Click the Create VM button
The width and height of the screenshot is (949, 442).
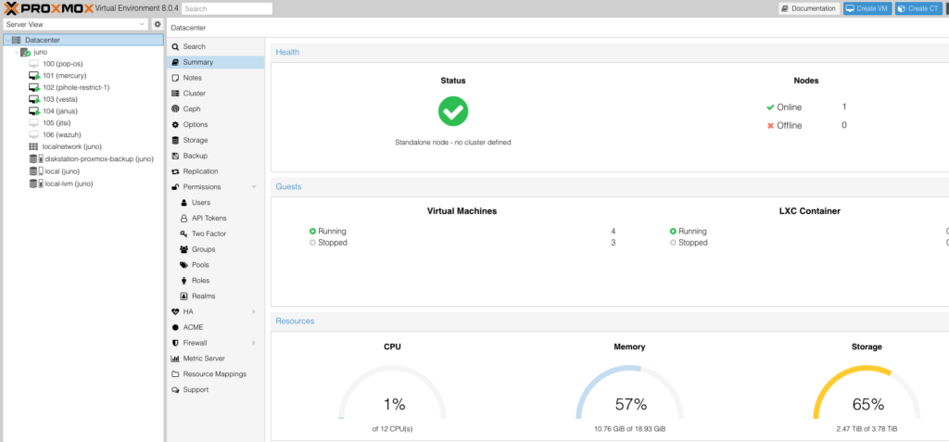867,8
